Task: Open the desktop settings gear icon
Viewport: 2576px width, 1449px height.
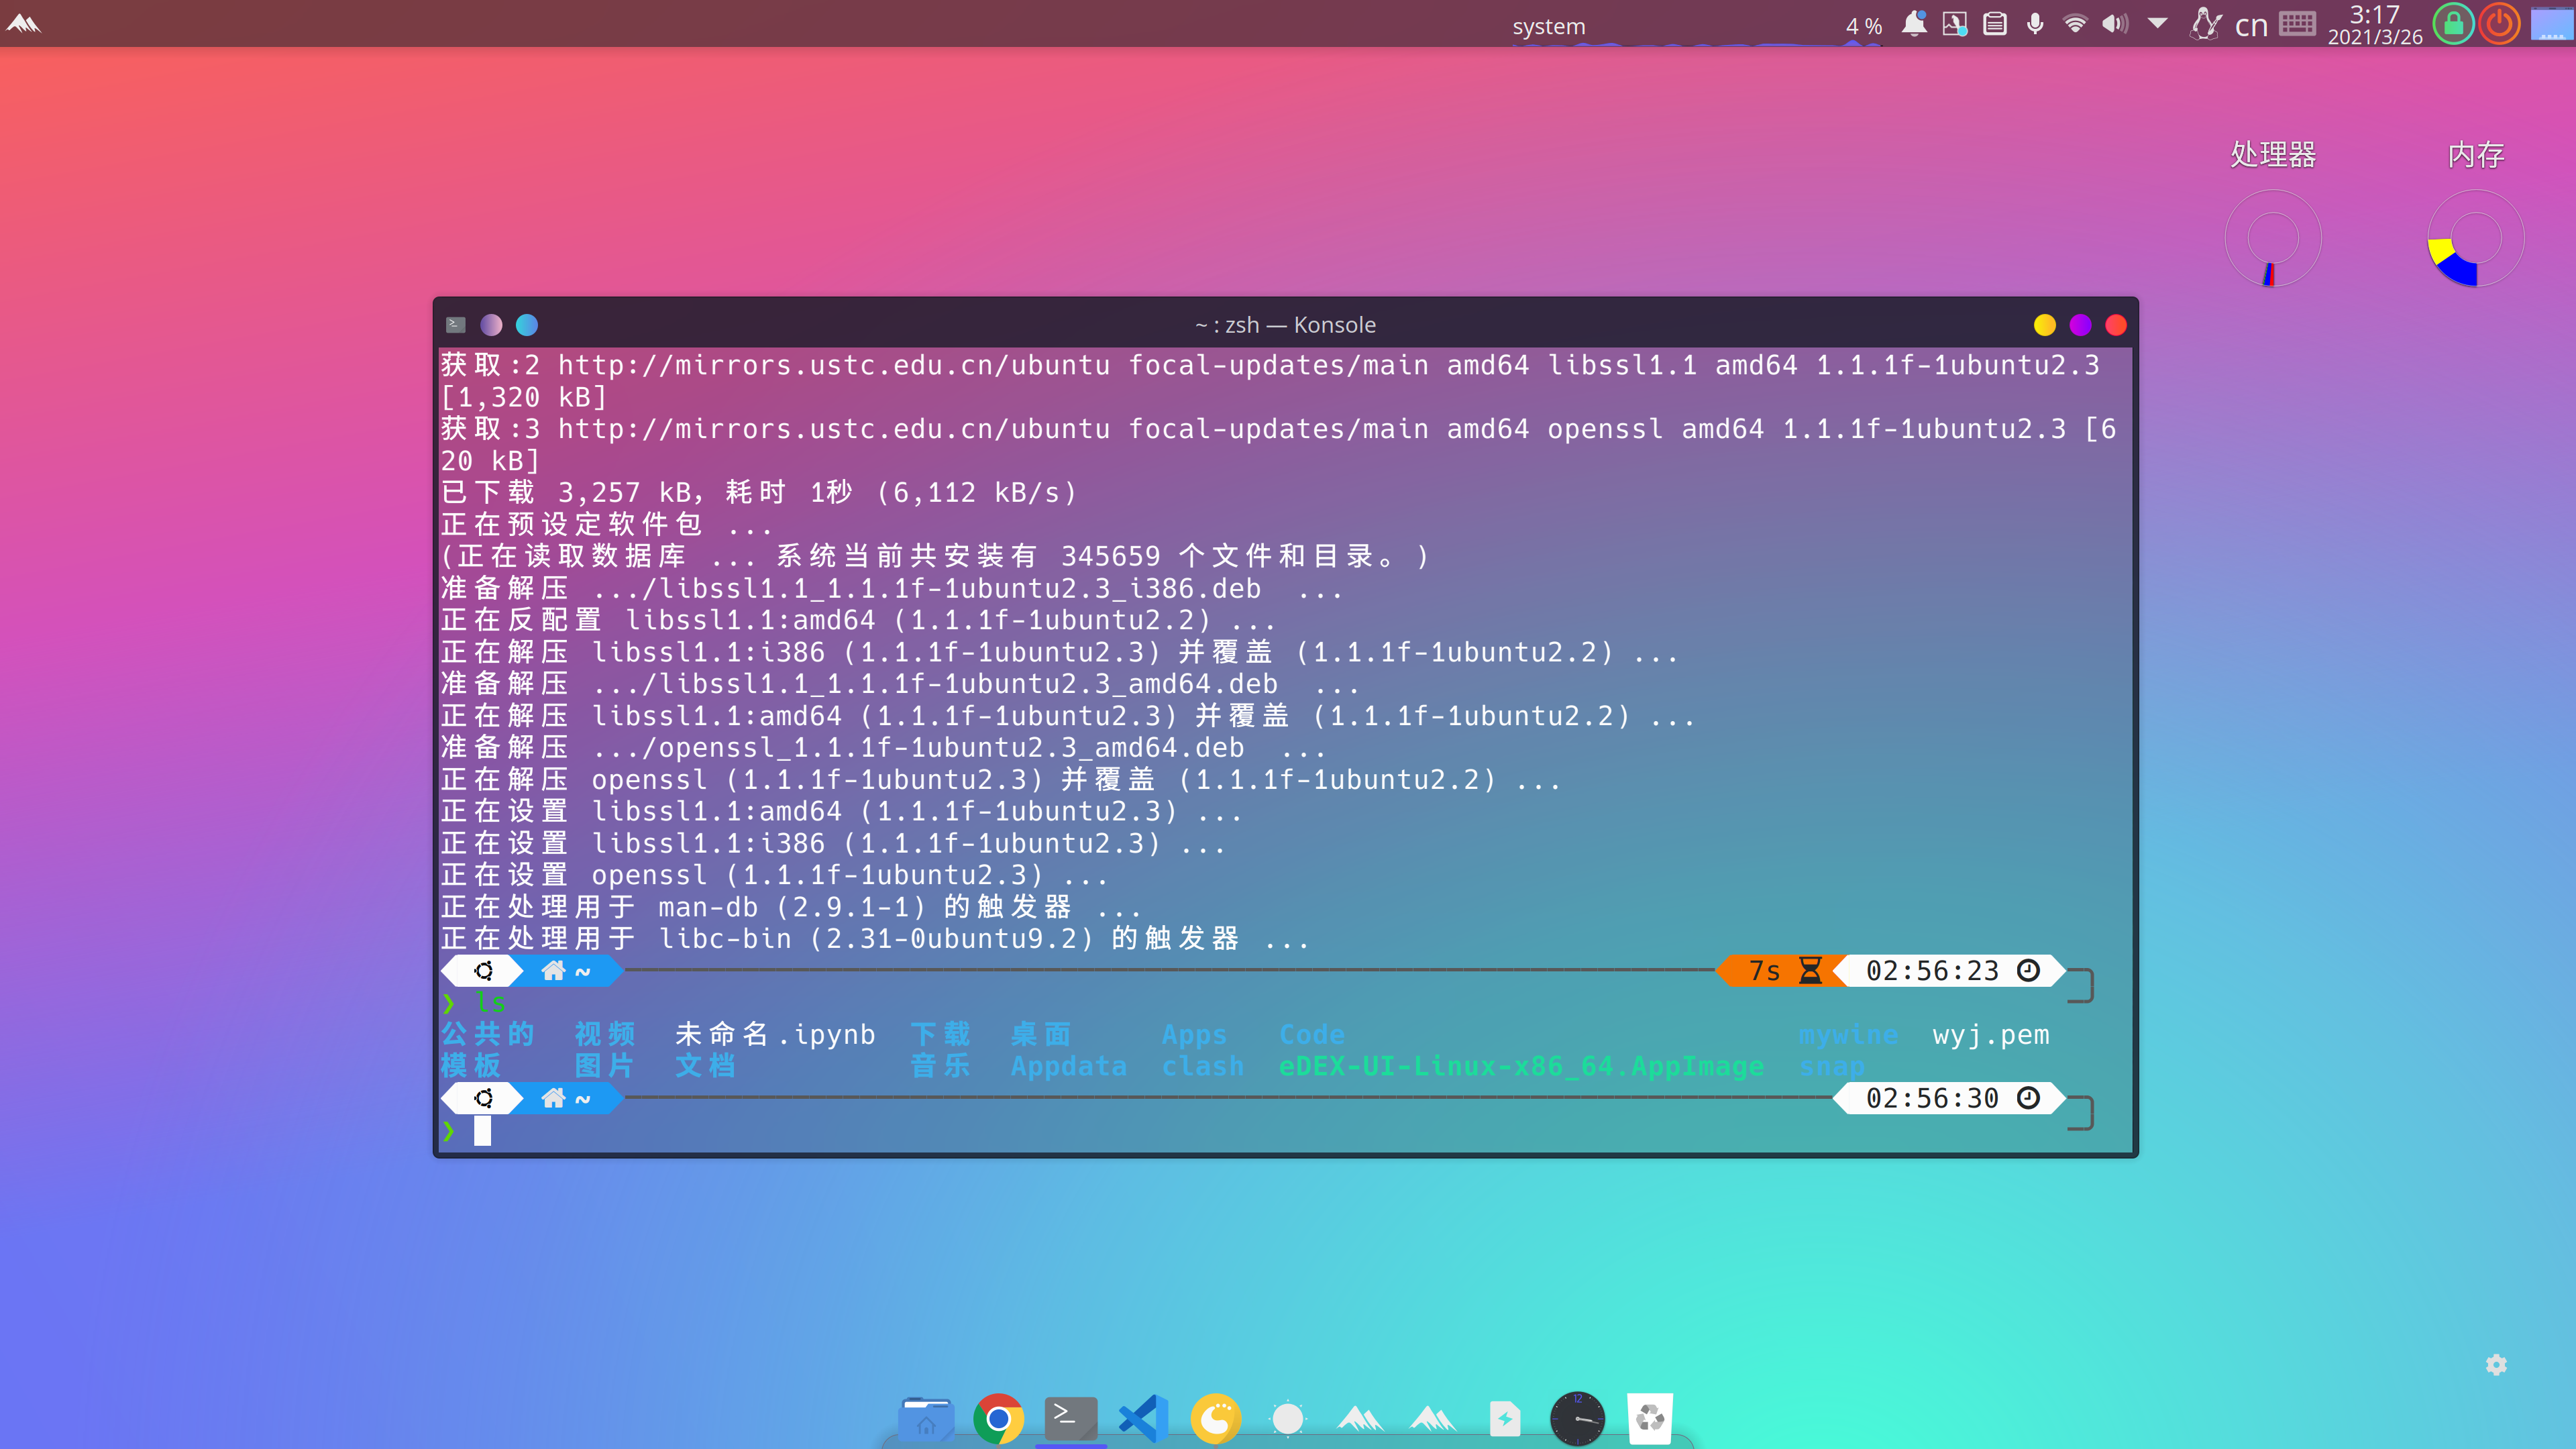Action: (x=2497, y=1365)
